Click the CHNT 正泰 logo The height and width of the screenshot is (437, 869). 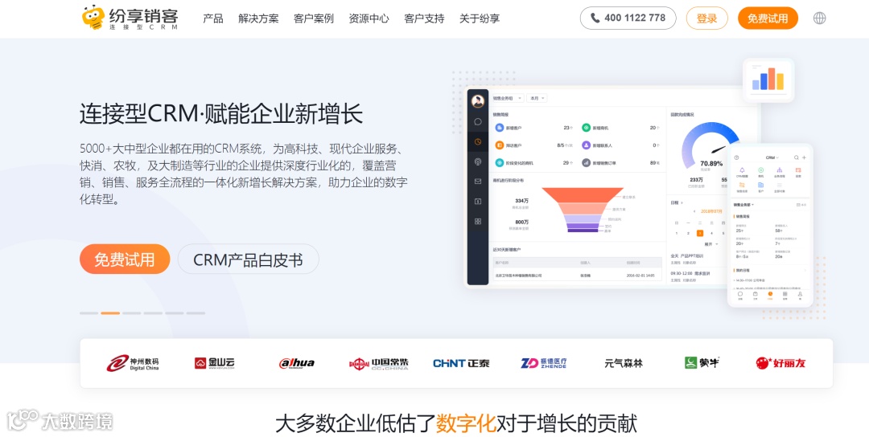click(461, 363)
